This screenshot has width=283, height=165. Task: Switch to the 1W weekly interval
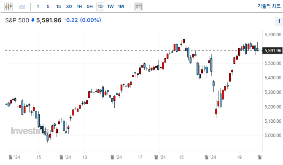click(x=110, y=7)
